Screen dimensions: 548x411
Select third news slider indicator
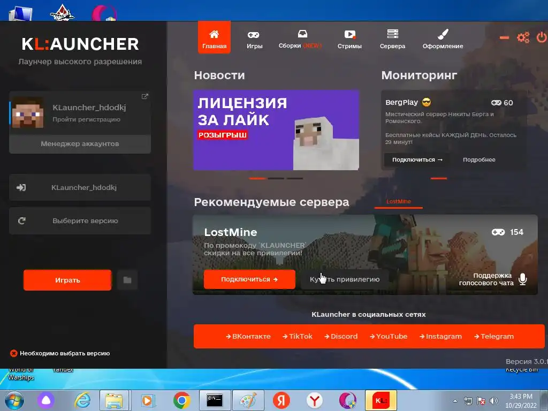(x=295, y=178)
